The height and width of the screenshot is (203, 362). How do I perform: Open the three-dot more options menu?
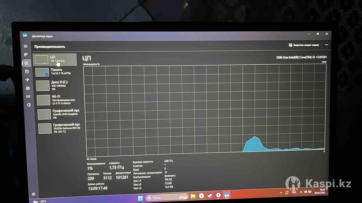326,45
